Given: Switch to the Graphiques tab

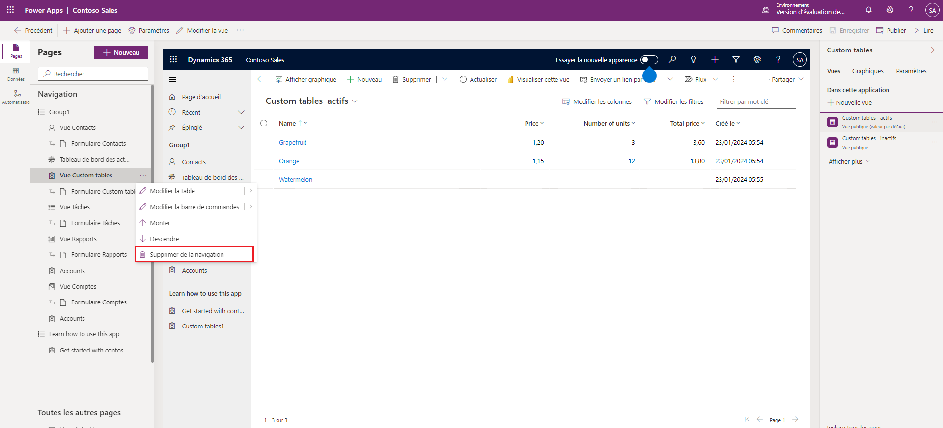Looking at the screenshot, I should (867, 71).
